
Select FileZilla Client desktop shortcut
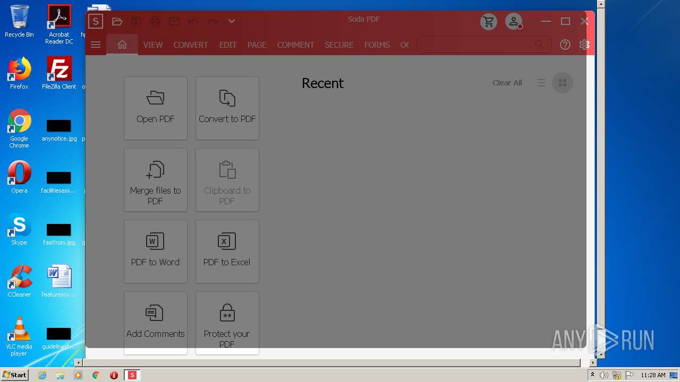tap(59, 73)
